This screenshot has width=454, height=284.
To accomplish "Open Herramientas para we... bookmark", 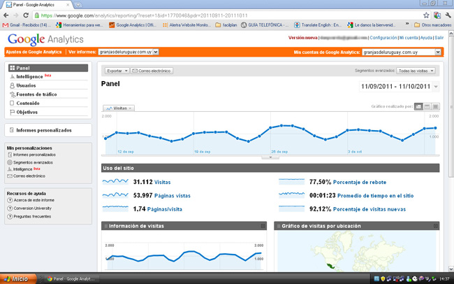I will [80, 25].
